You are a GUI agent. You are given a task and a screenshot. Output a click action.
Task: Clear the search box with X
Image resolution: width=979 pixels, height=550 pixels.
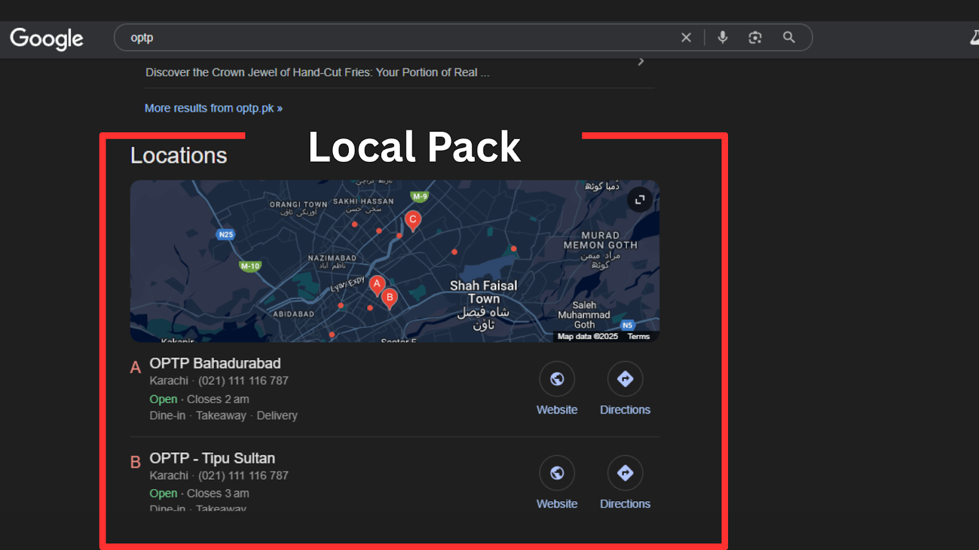[686, 38]
